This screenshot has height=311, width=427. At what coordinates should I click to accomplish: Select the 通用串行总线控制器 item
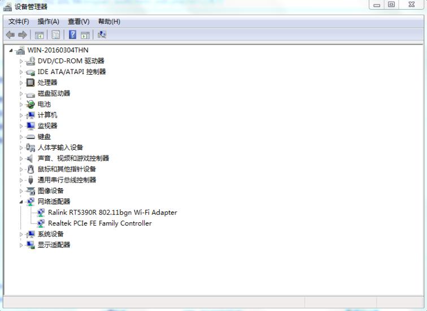[67, 180]
